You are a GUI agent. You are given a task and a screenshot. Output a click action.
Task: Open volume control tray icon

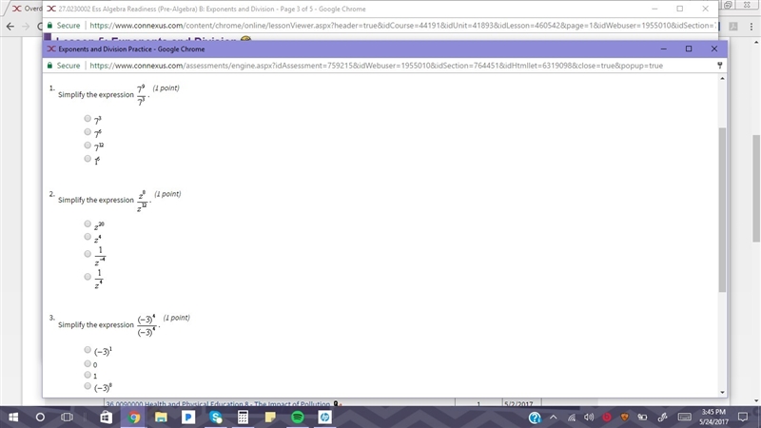[x=589, y=418]
